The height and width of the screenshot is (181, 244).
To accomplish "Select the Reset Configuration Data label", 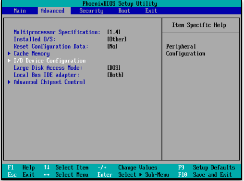I will 51,46.
